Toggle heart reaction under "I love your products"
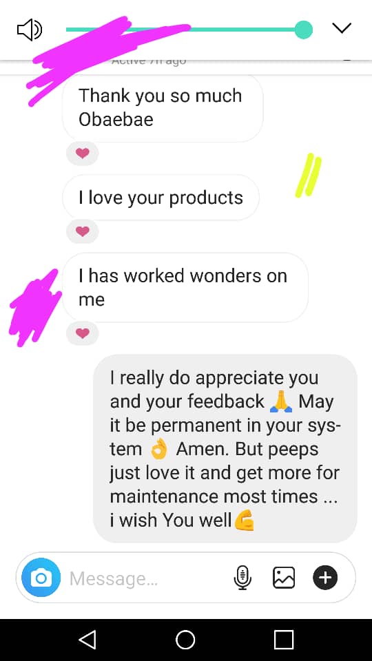372x661 pixels. tap(83, 231)
